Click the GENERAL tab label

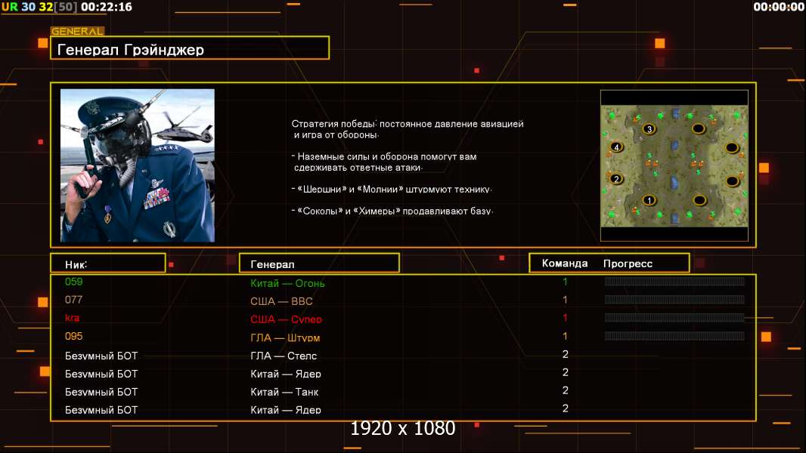pyautogui.click(x=77, y=31)
